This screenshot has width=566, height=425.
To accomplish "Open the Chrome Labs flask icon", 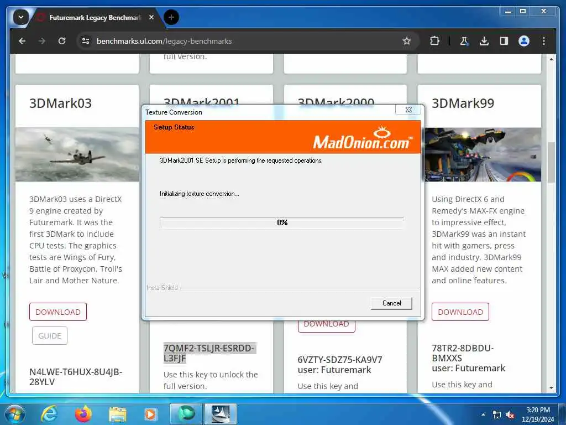I will click(464, 41).
